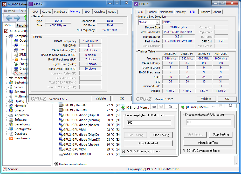Select the DirectX item in the tree
Screen dimensions: 241x174
tap(19, 110)
